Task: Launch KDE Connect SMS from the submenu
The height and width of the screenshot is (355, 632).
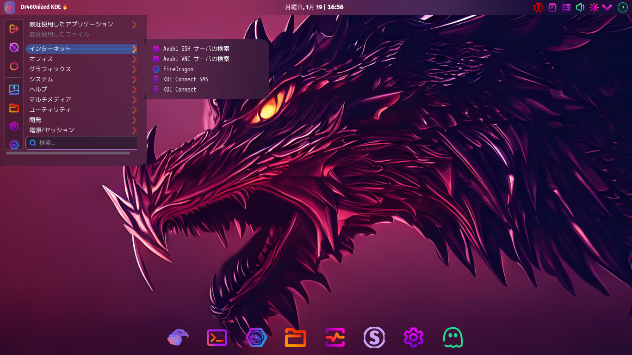Action: click(x=185, y=79)
